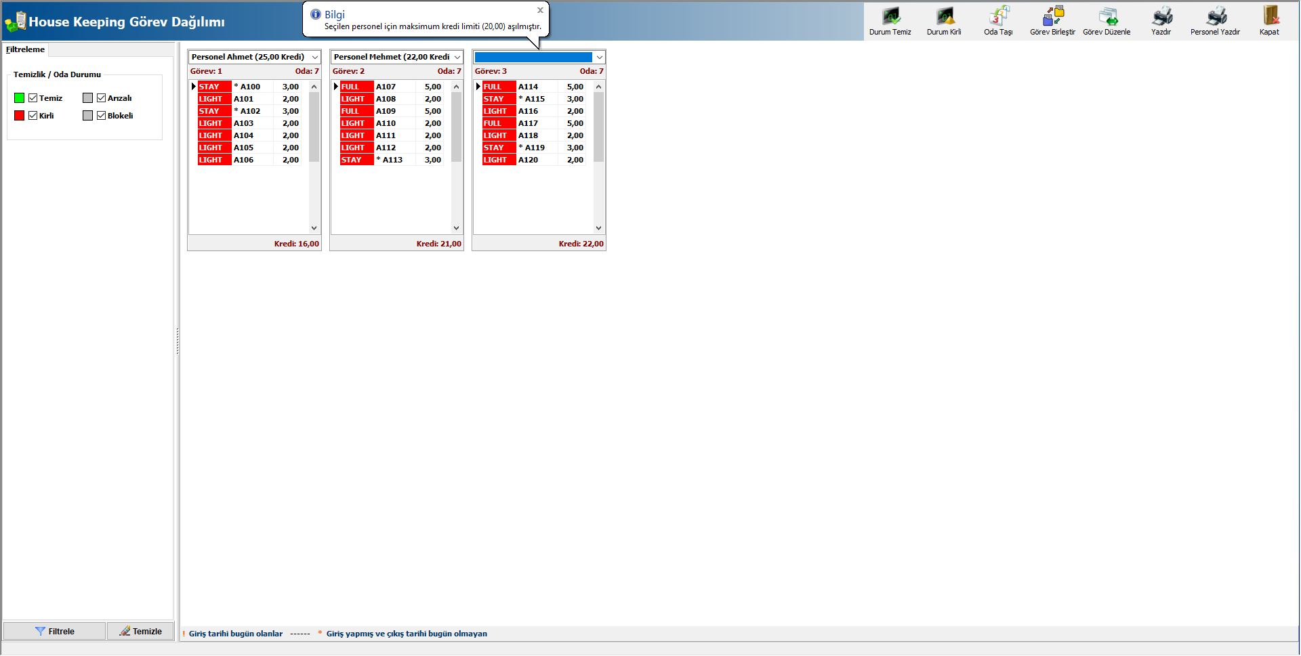Click the Personel Yazdır icon
The width and height of the screenshot is (1301, 656).
coord(1215,16)
